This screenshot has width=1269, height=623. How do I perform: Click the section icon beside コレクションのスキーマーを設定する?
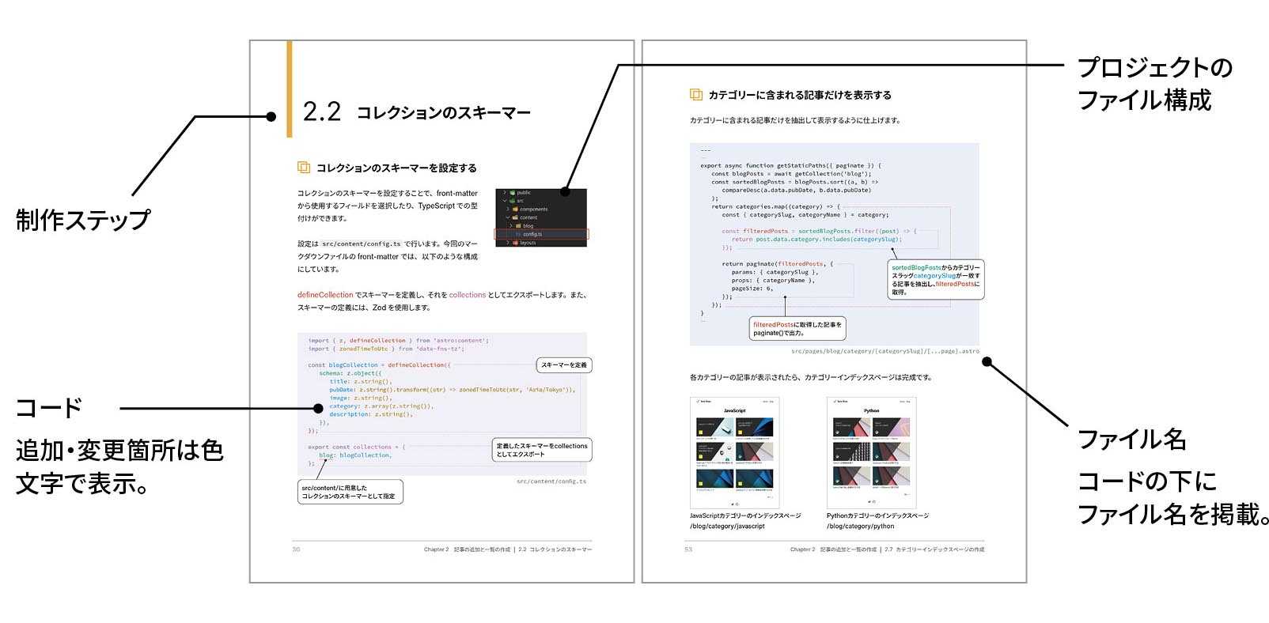pyautogui.click(x=303, y=168)
